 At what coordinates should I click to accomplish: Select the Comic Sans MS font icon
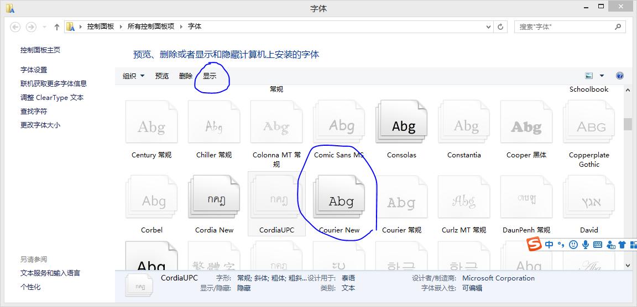339,122
